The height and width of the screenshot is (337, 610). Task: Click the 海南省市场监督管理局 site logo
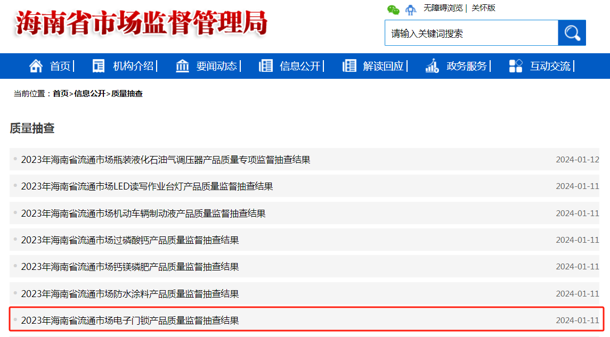pyautogui.click(x=141, y=24)
